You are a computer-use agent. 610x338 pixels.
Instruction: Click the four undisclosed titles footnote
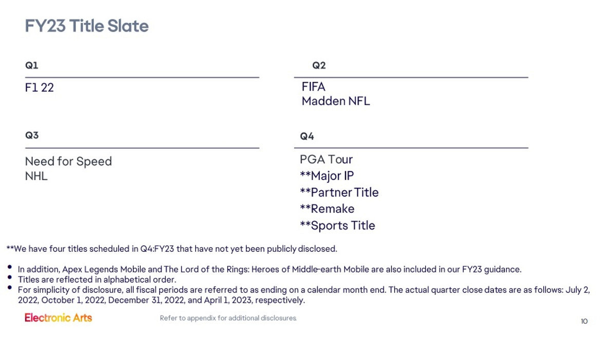coord(171,249)
